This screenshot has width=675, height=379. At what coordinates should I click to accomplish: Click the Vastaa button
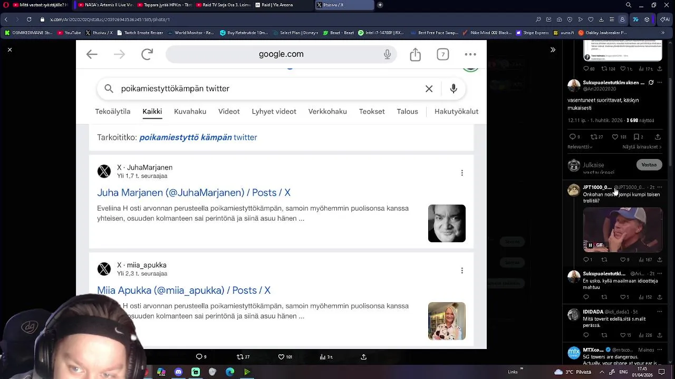point(649,165)
